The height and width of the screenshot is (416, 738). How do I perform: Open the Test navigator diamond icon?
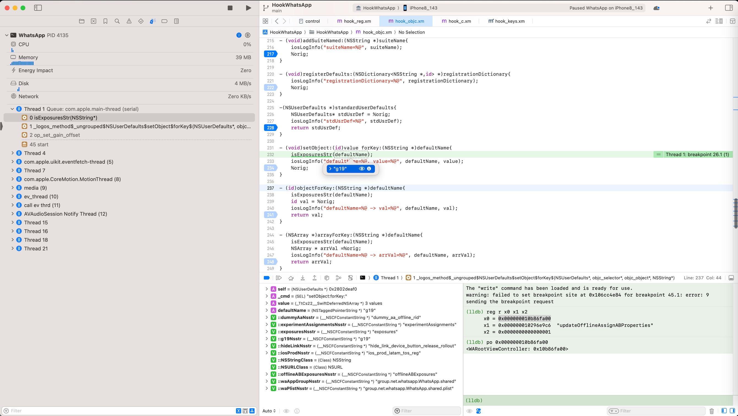141,21
